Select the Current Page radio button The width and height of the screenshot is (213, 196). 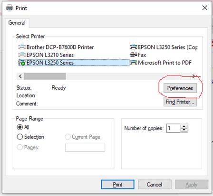pyautogui.click(x=68, y=137)
